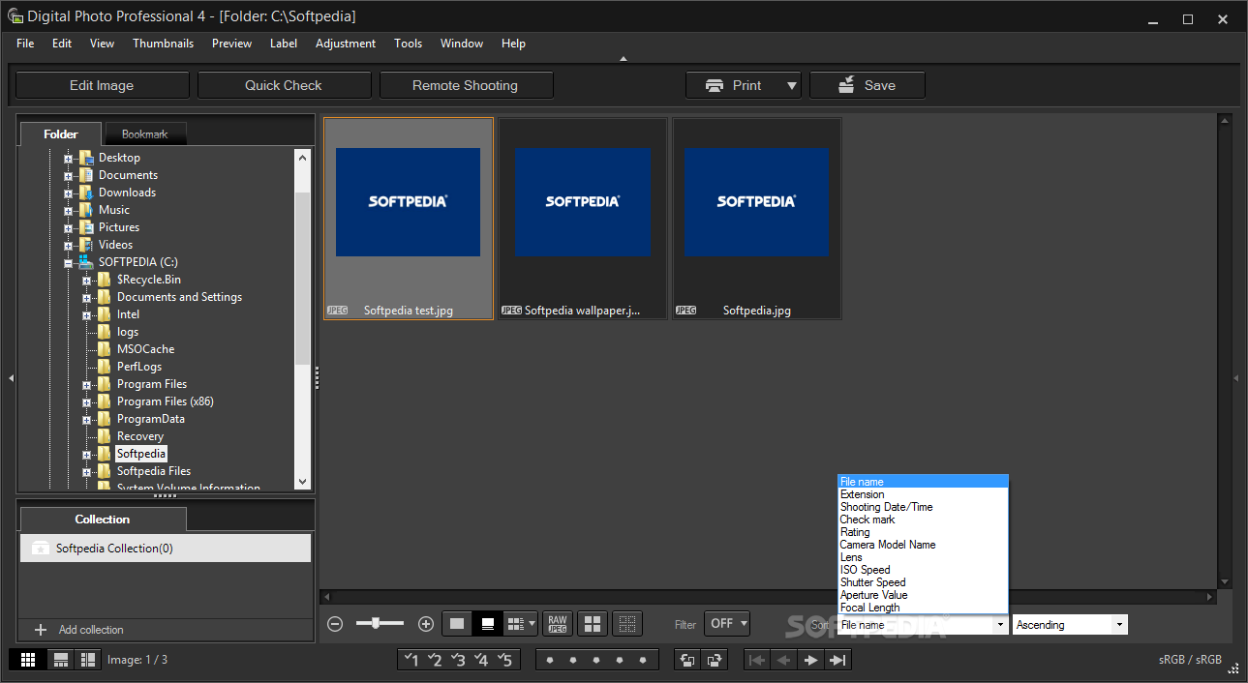Adjust the thumbnail size slider handle
Viewport: 1248px width, 683px height.
[377, 623]
